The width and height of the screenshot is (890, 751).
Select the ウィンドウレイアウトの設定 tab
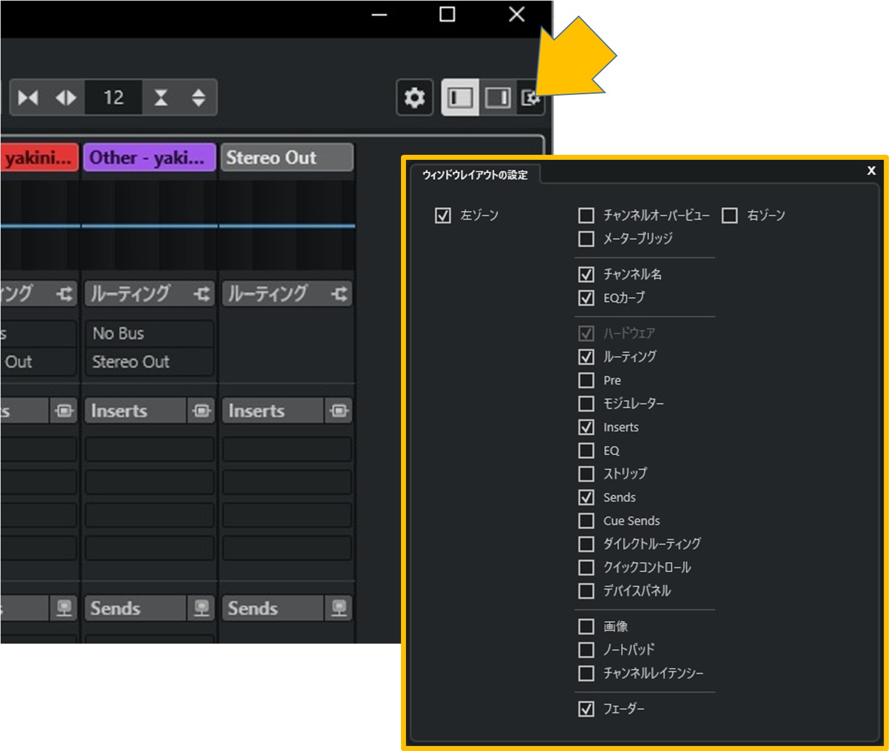coord(475,175)
